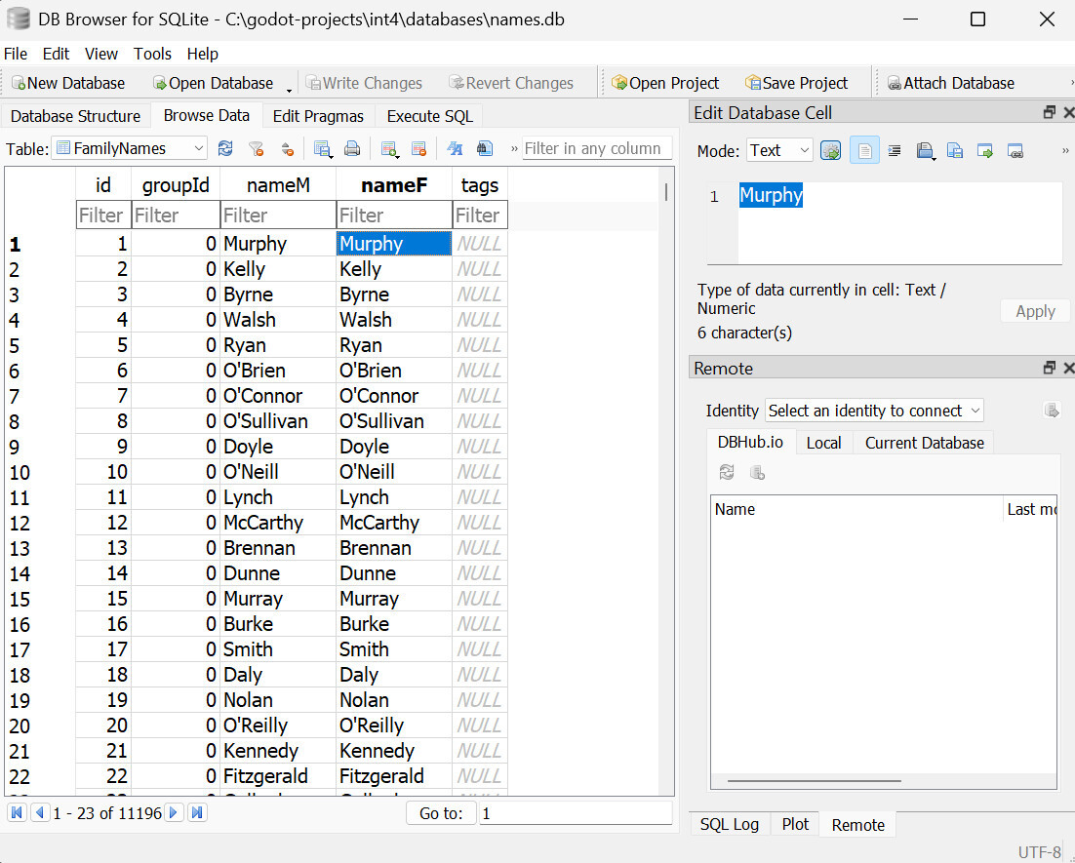Expand the Mode dropdown set to Text
The image size is (1075, 863).
click(779, 150)
